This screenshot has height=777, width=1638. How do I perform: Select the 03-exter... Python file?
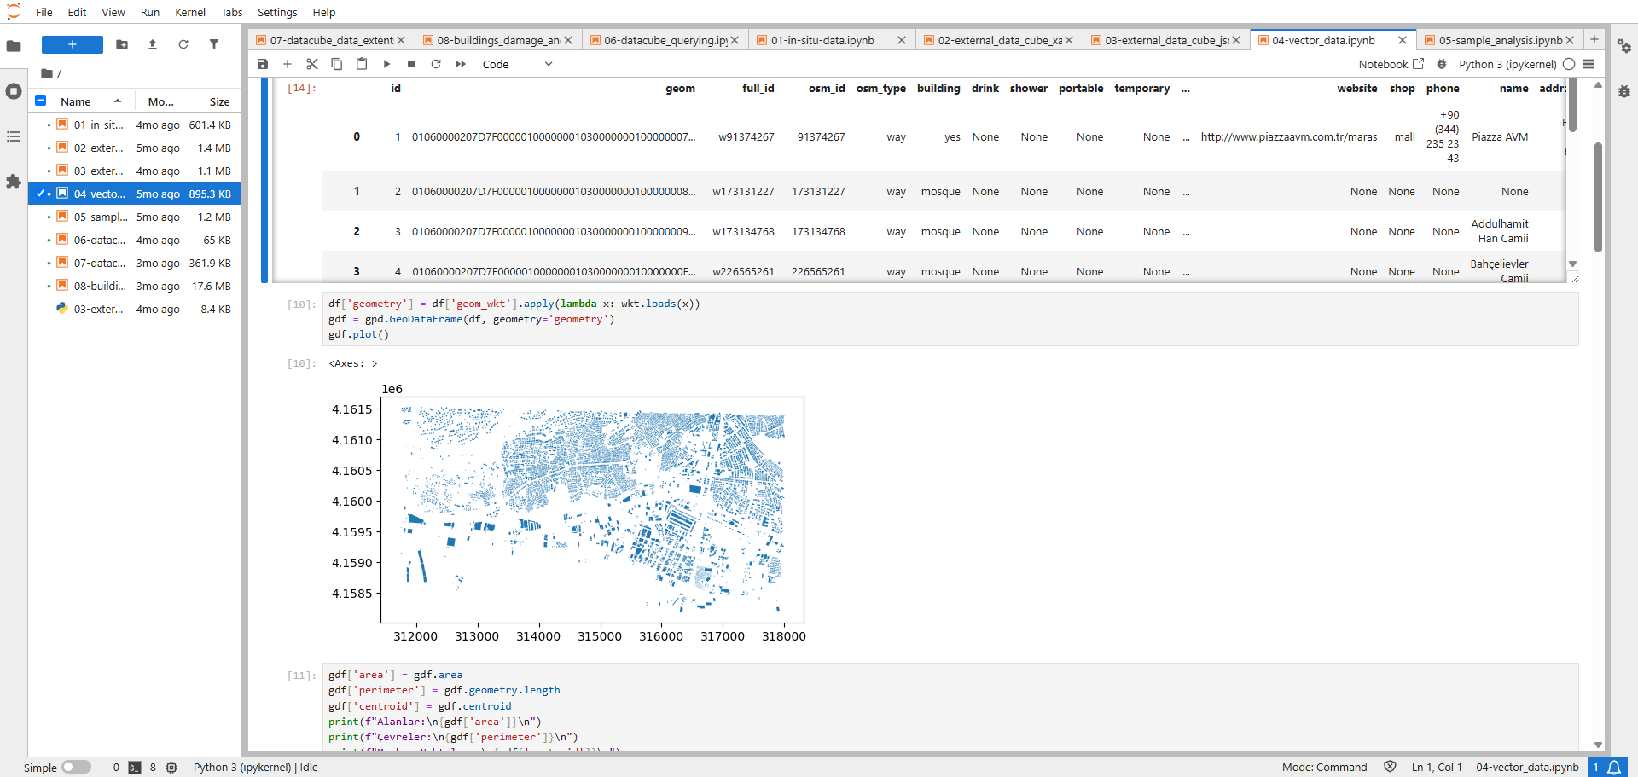tap(136, 309)
